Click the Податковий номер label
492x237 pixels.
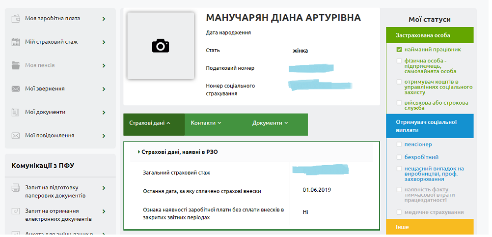pos(230,68)
